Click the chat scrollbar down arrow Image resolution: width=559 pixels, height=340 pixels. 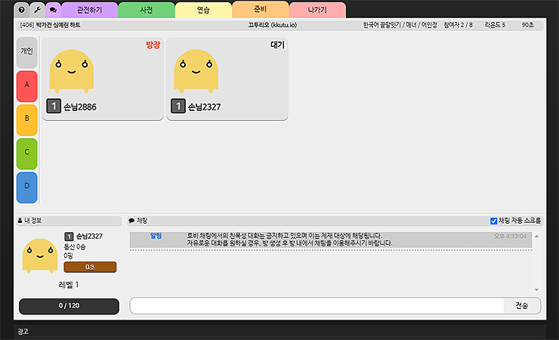click(x=536, y=289)
